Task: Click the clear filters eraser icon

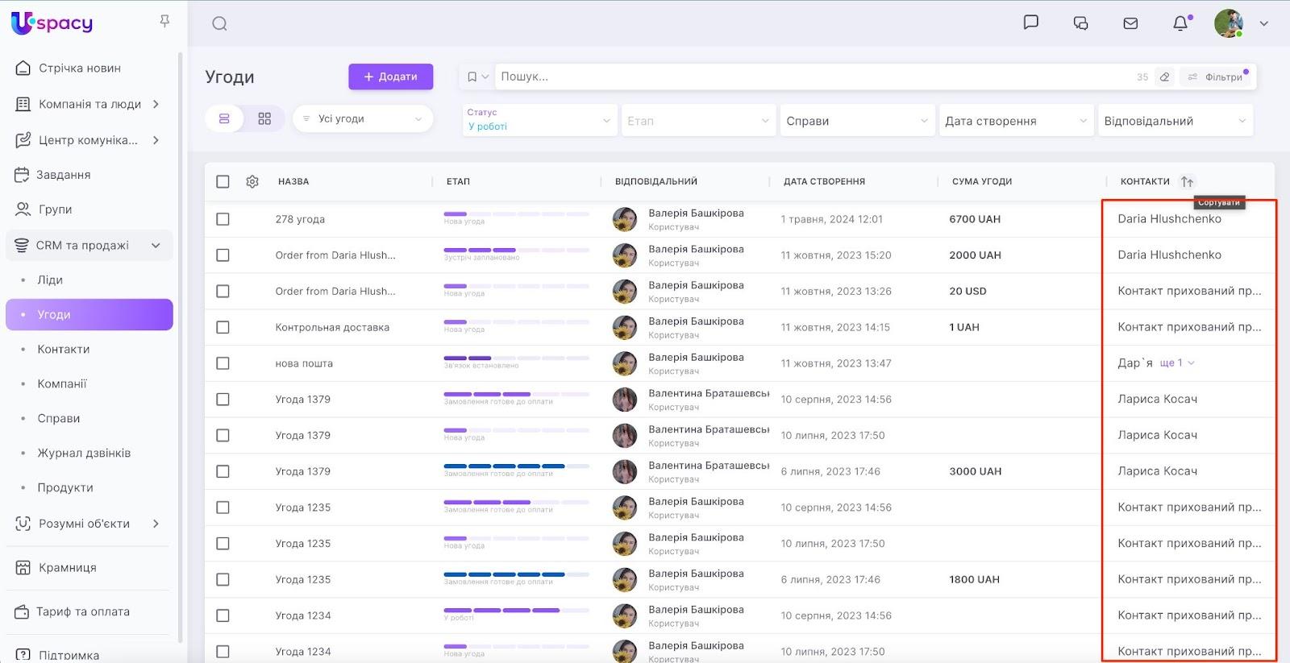Action: (x=1164, y=77)
